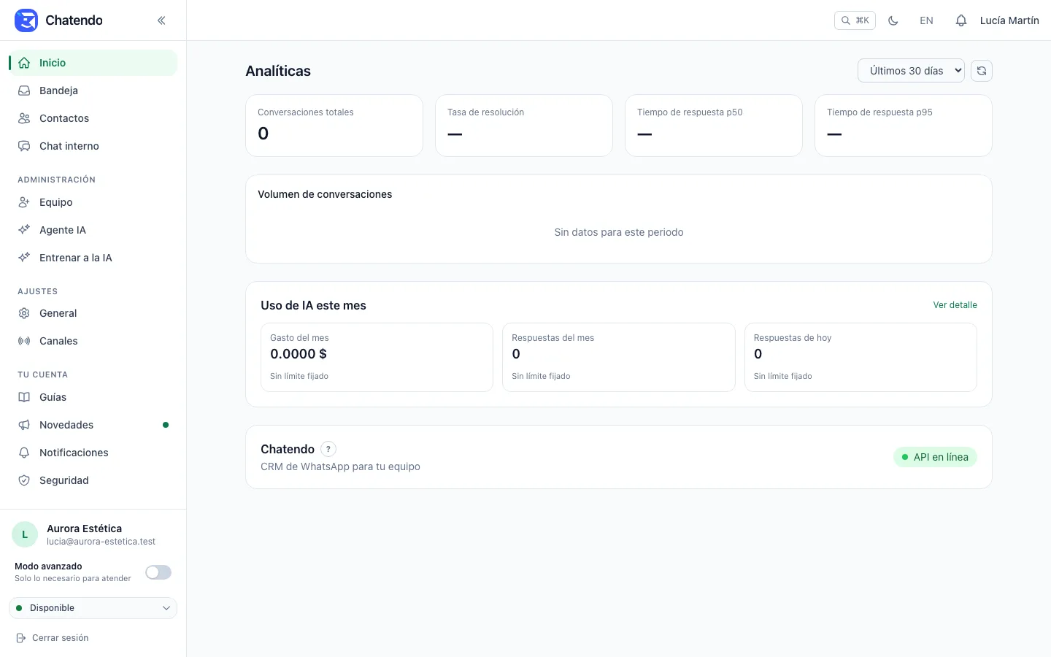The height and width of the screenshot is (657, 1051).
Task: Log out via Cerrar sesión
Action: [53, 638]
